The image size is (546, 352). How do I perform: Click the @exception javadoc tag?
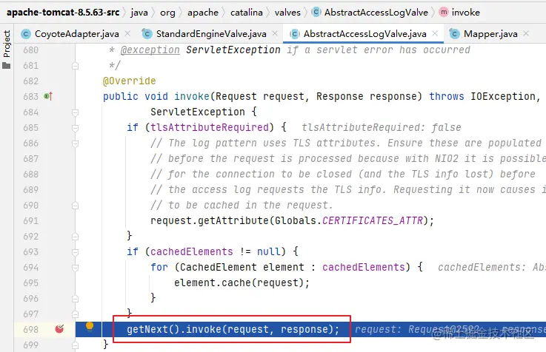click(x=150, y=50)
